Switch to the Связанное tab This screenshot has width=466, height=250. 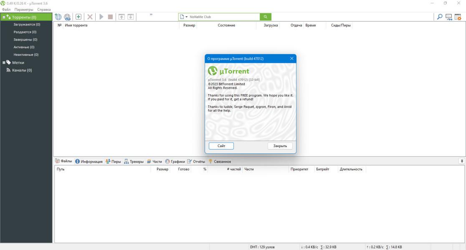(220, 161)
